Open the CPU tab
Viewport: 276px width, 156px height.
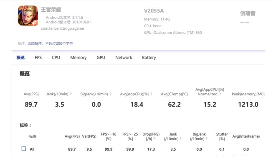coord(56,57)
